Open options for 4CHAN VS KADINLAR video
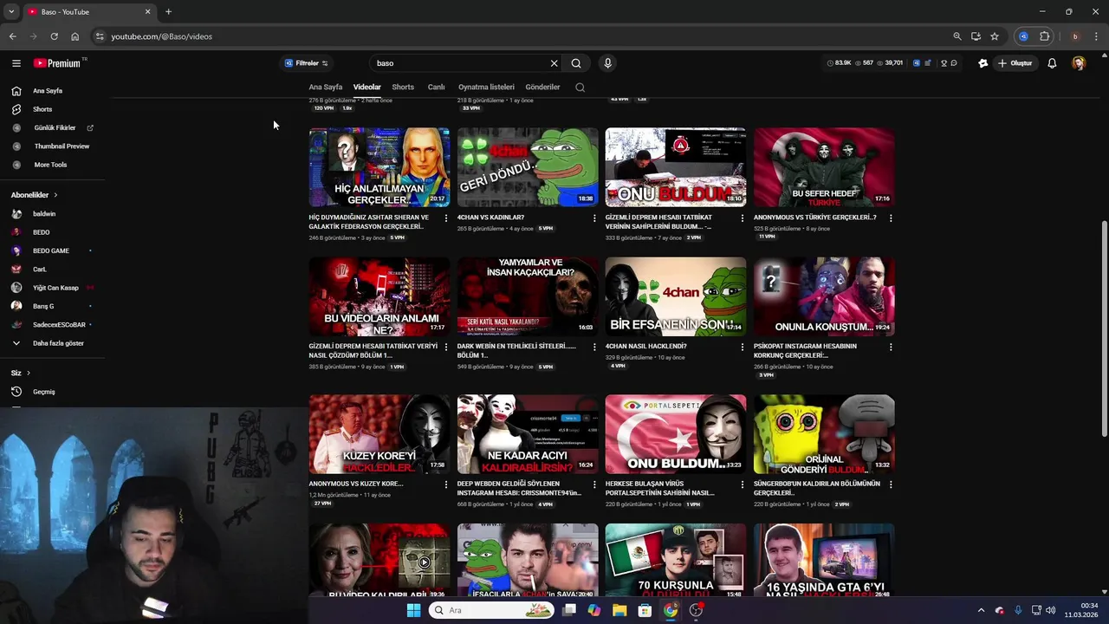 pyautogui.click(x=594, y=218)
